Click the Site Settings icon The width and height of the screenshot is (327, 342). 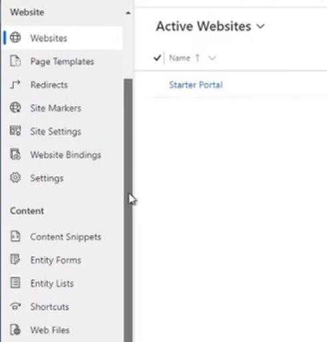click(15, 131)
